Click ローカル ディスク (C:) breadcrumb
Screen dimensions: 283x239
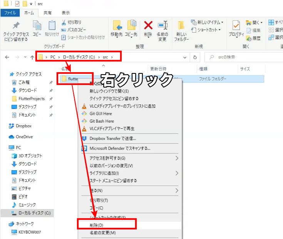click(79, 57)
